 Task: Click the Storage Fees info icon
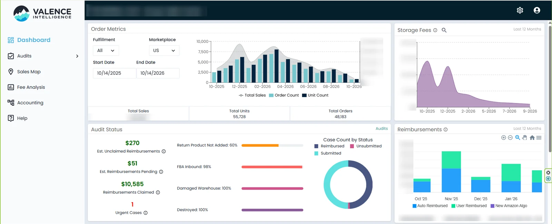pyautogui.click(x=435, y=30)
